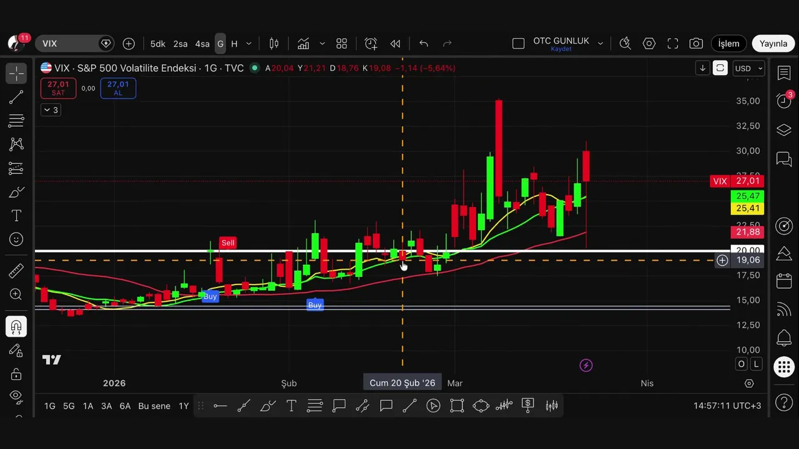Open chart settings hexagon icon in top bar

[649, 44]
